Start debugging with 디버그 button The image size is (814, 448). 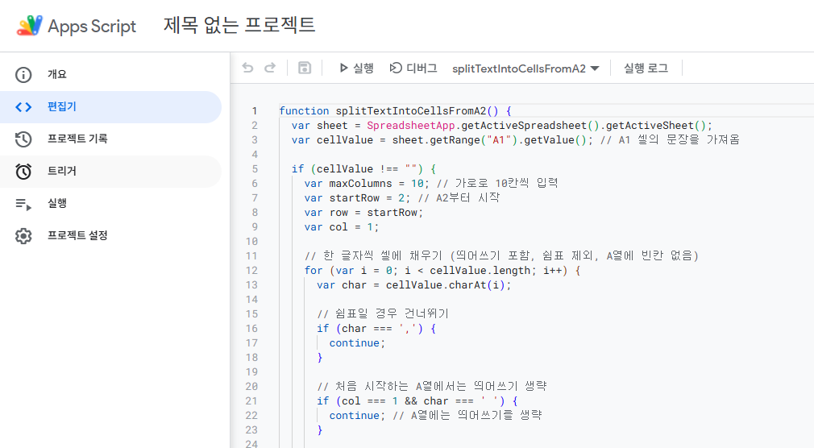(x=413, y=68)
